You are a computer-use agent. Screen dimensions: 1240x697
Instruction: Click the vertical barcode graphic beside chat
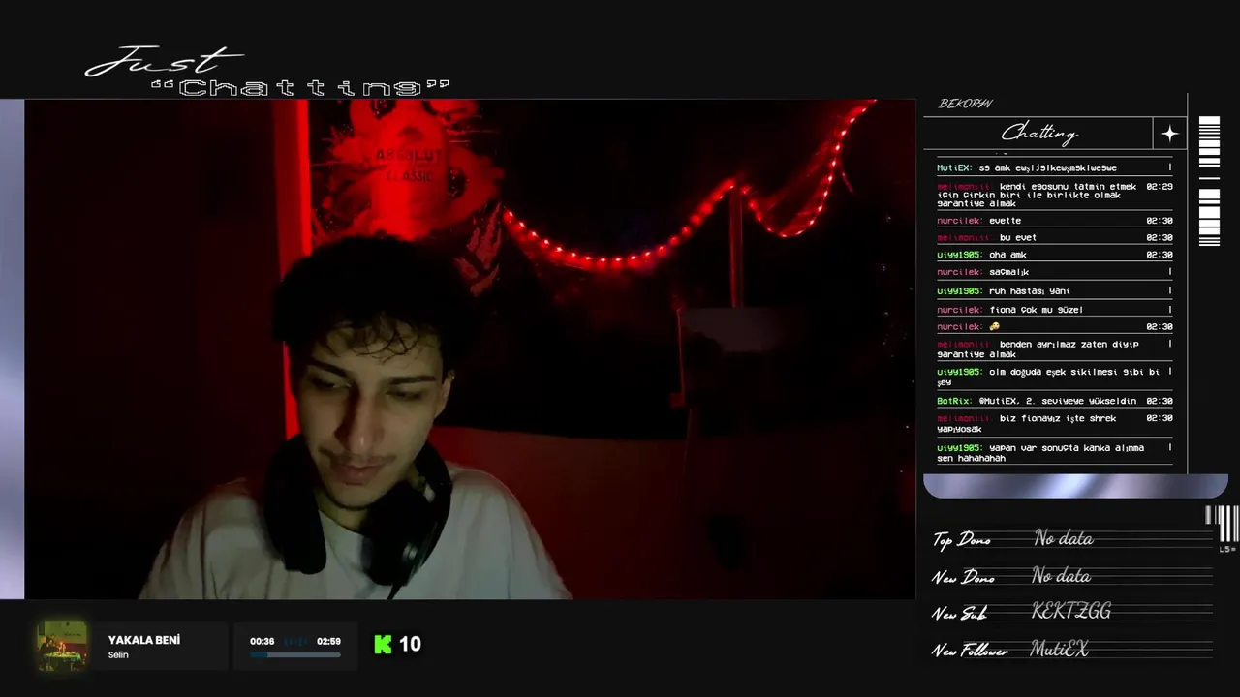coord(1209,181)
